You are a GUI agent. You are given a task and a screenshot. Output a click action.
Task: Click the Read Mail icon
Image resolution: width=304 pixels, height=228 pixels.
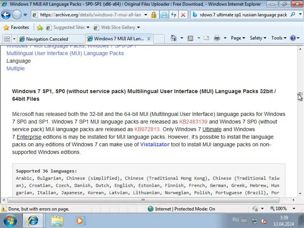[x=206, y=38]
